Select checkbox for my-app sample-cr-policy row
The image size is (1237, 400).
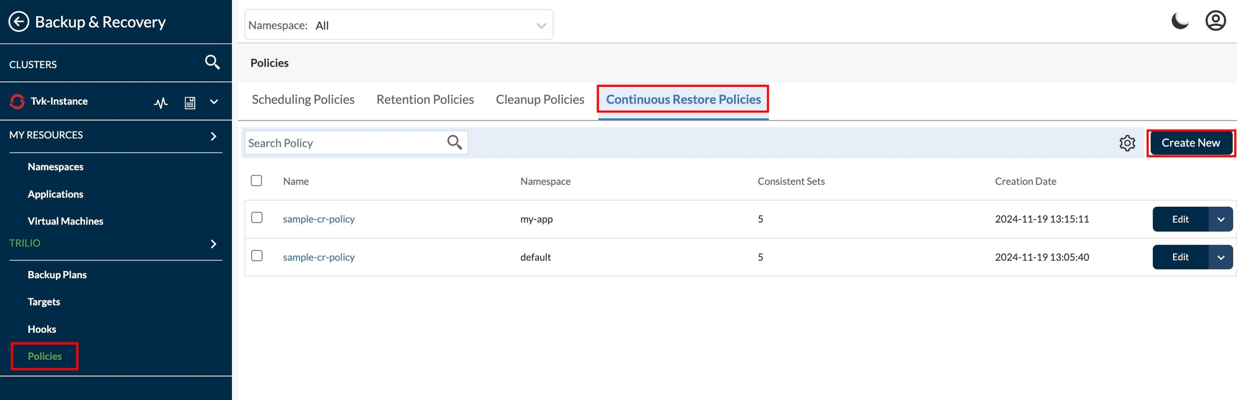coord(257,217)
